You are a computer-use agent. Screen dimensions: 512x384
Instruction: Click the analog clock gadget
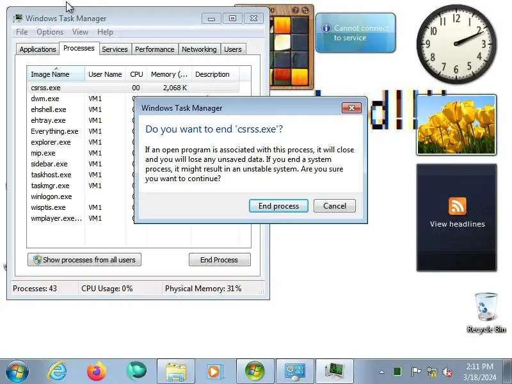click(x=456, y=44)
